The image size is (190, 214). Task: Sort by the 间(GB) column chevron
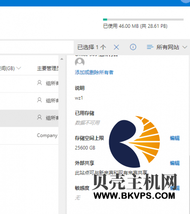pyautogui.click(x=19, y=68)
